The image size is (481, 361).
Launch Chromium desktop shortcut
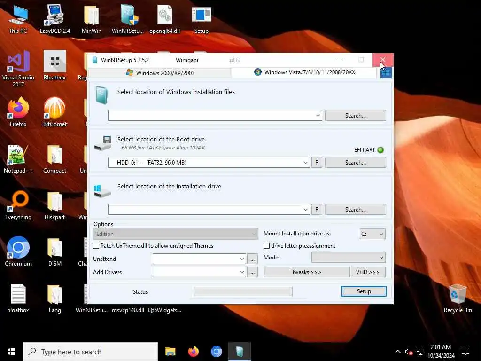click(18, 252)
